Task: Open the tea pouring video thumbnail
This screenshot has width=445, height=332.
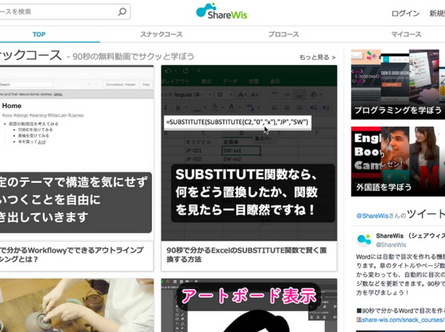Action: 76,305
